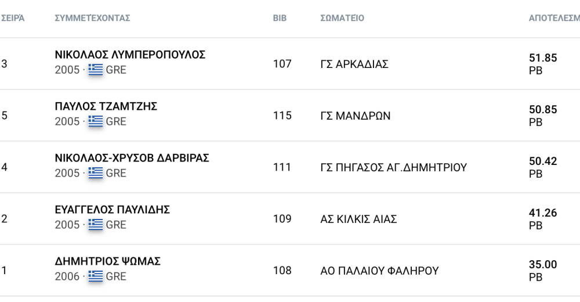Screen dimensions: 580x302
Task: Click the Greek flag beside Νικόλαος Λυμπερόπουλος
Action: point(96,70)
